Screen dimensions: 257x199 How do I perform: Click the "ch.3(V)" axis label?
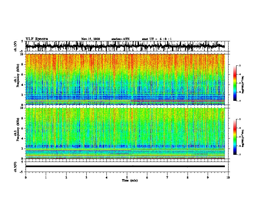click(x=15, y=167)
